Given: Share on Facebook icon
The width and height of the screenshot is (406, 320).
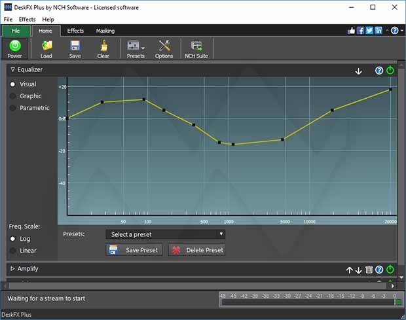Looking at the screenshot, I should pos(360,31).
